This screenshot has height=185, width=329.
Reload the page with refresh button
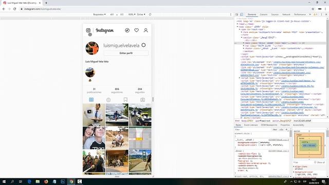pos(15,9)
